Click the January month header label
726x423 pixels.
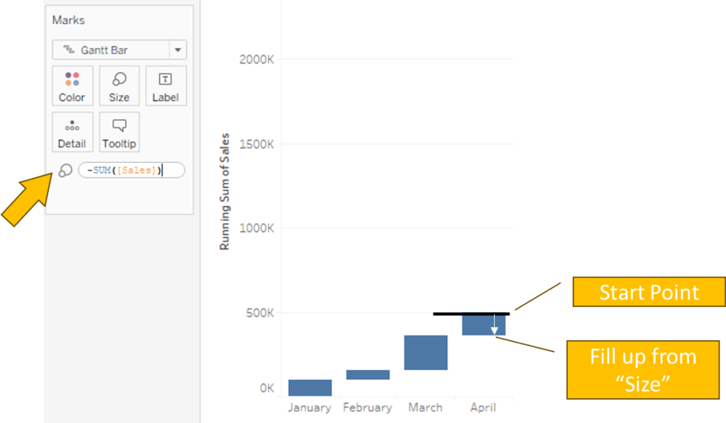tap(309, 407)
